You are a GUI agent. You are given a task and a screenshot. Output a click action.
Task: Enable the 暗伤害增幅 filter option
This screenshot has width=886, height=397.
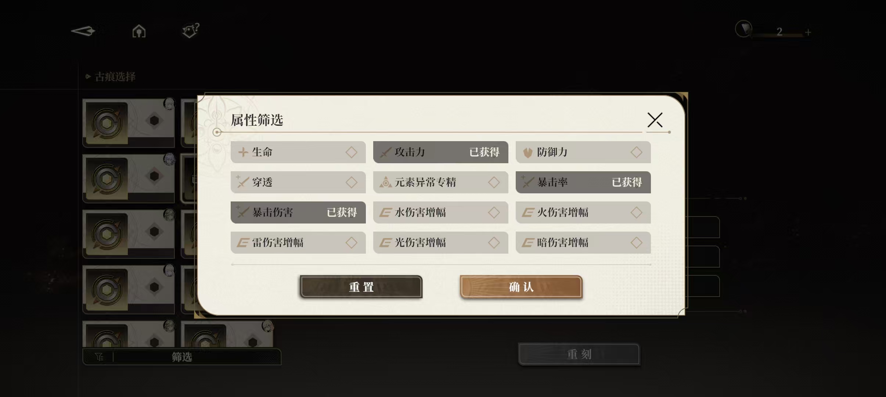point(583,243)
